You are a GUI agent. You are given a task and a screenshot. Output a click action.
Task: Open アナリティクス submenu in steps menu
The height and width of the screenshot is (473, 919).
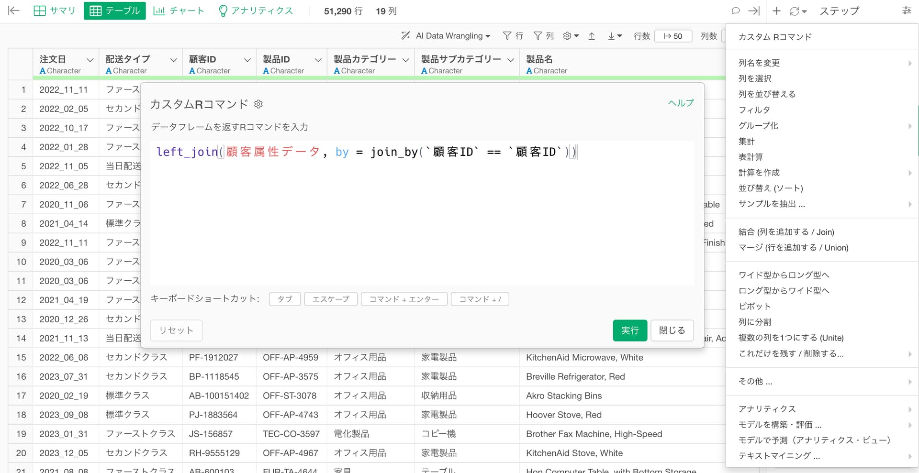[822, 409]
